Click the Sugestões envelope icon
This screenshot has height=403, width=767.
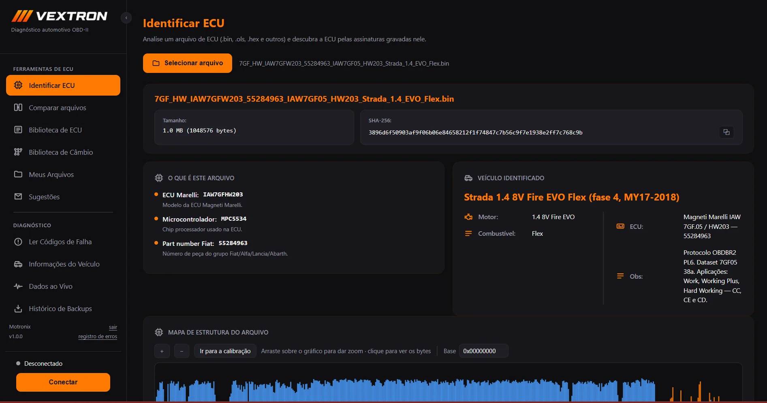coord(18,196)
